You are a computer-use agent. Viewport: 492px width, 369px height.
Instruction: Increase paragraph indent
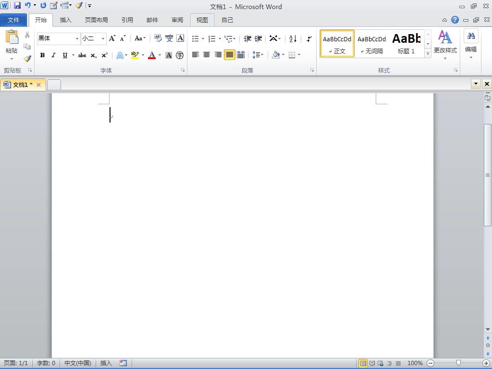coord(258,38)
